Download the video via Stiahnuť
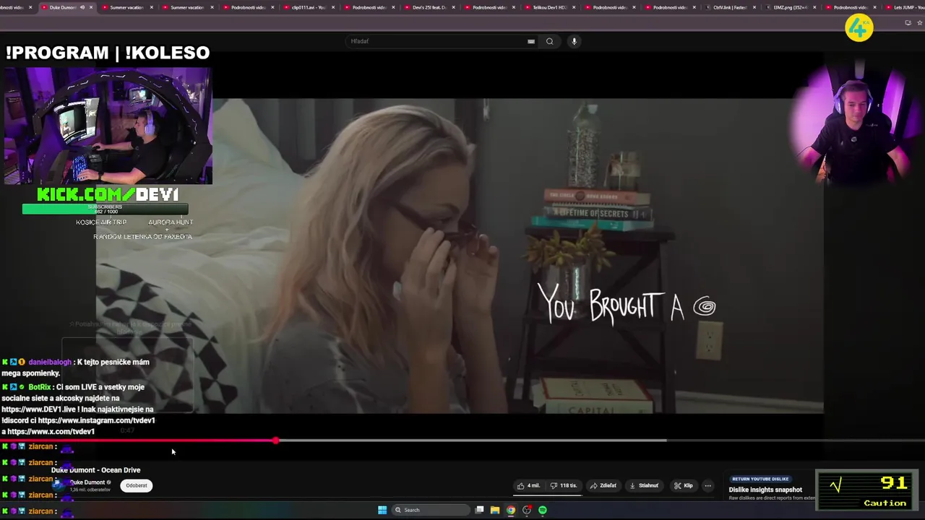The width and height of the screenshot is (925, 520). tap(644, 485)
